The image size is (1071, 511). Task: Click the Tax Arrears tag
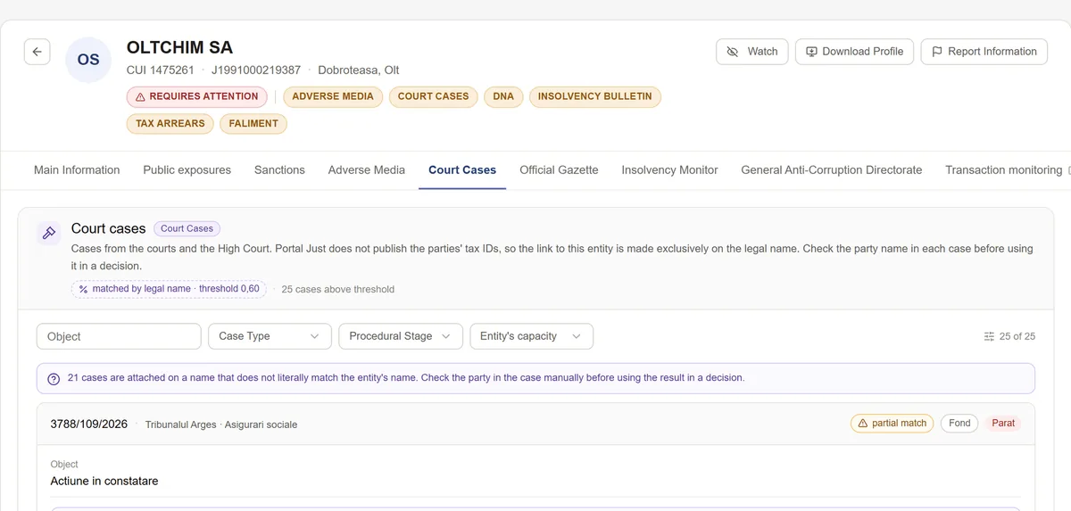170,124
